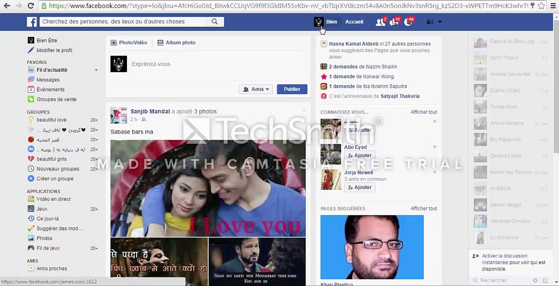Screen dimensions: 559x286
Task: Click the Facebook logo icon
Action: [x=32, y=22]
